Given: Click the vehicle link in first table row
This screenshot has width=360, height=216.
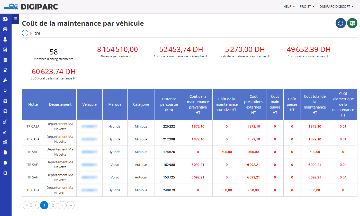Looking at the screenshot, I should [x=89, y=127].
